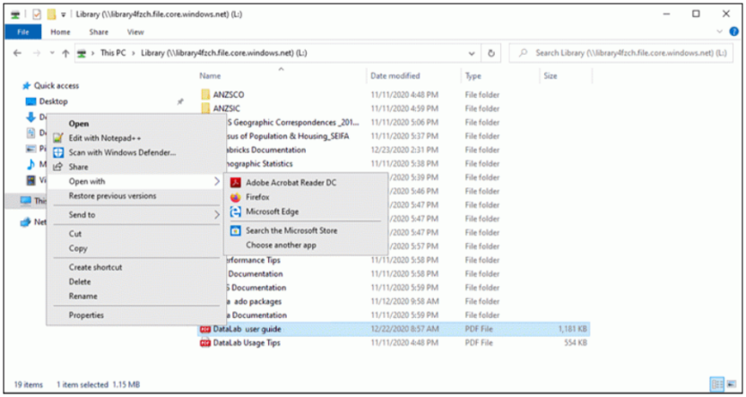Expand the Send to submenu arrow
The image size is (746, 397).
pos(216,215)
